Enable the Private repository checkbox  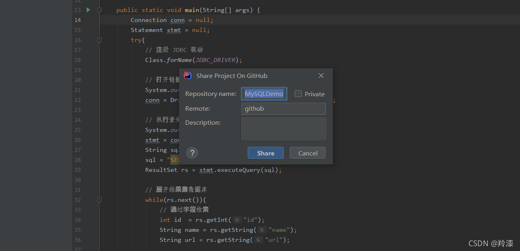pyautogui.click(x=298, y=94)
